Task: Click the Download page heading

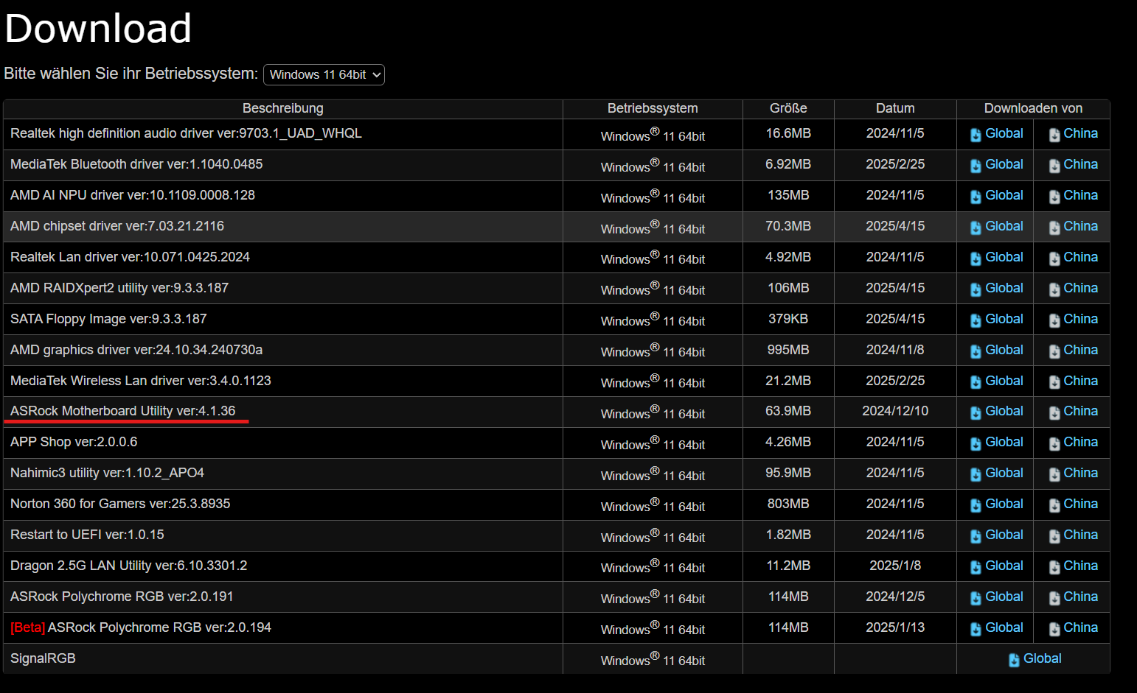Action: tap(98, 29)
